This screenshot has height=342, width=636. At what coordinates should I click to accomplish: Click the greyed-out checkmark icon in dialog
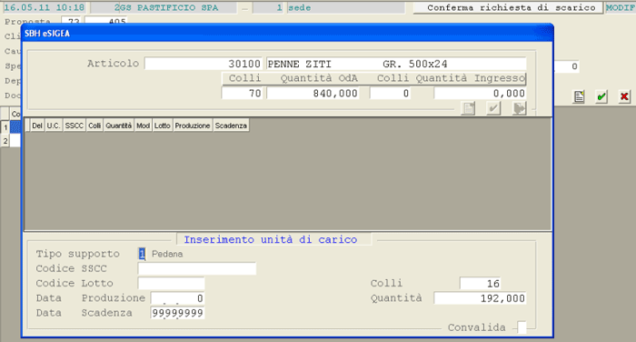click(493, 108)
